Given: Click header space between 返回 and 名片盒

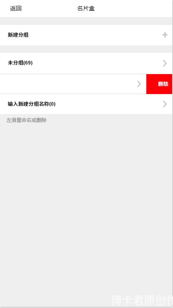Looking at the screenshot, I should click(49, 8).
